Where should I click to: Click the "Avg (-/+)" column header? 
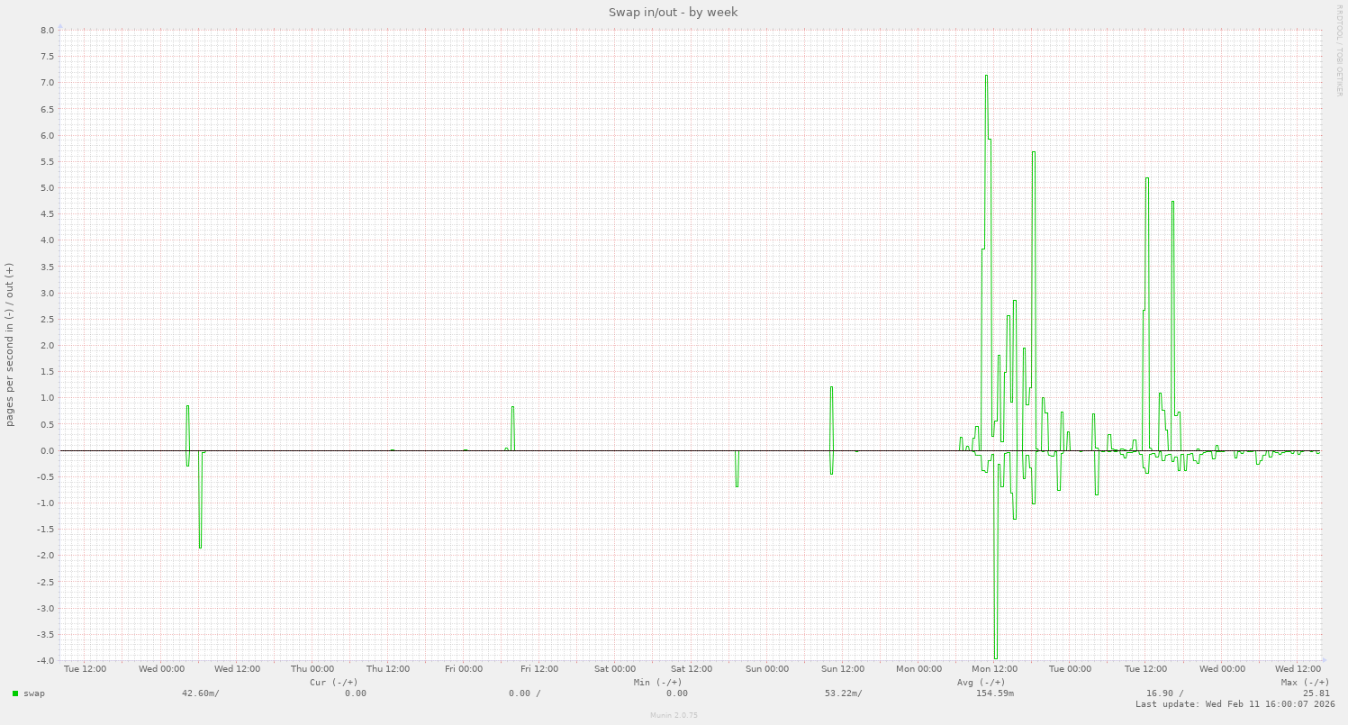point(981,683)
